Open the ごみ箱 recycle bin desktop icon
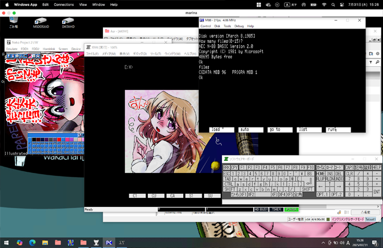383x248 pixels. [13, 22]
